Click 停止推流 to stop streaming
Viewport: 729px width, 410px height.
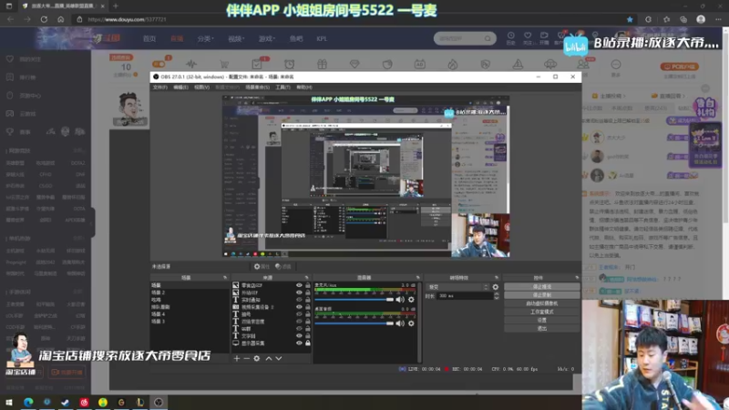[541, 287]
